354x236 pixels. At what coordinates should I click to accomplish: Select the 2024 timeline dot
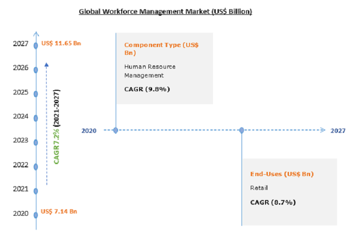(x=35, y=118)
